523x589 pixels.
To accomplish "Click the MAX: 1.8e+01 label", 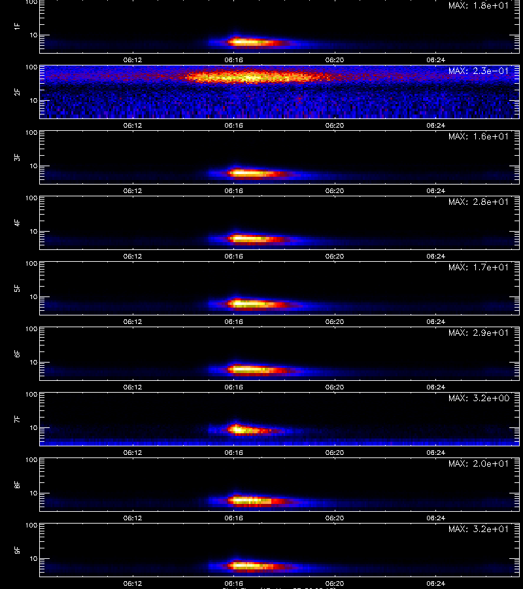I will pos(479,6).
